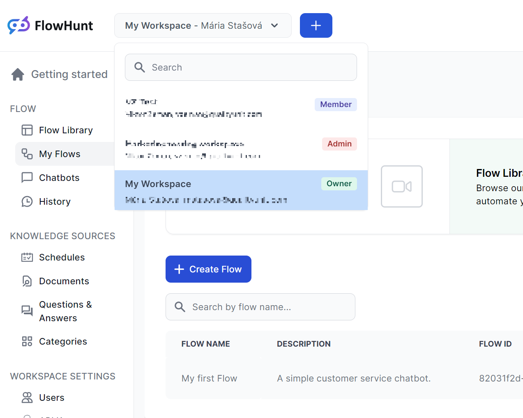
Task: Select the Categories grid icon
Action: click(x=27, y=341)
